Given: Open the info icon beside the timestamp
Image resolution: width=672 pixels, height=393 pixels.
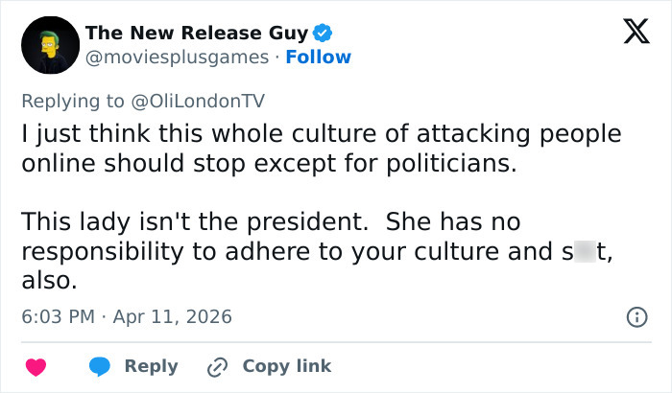Looking at the screenshot, I should (635, 316).
